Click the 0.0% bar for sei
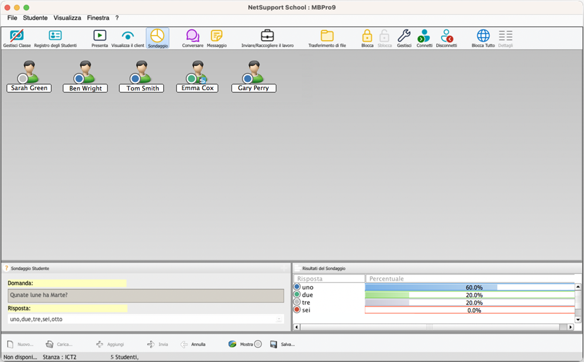The height and width of the screenshot is (362, 584). (470, 310)
